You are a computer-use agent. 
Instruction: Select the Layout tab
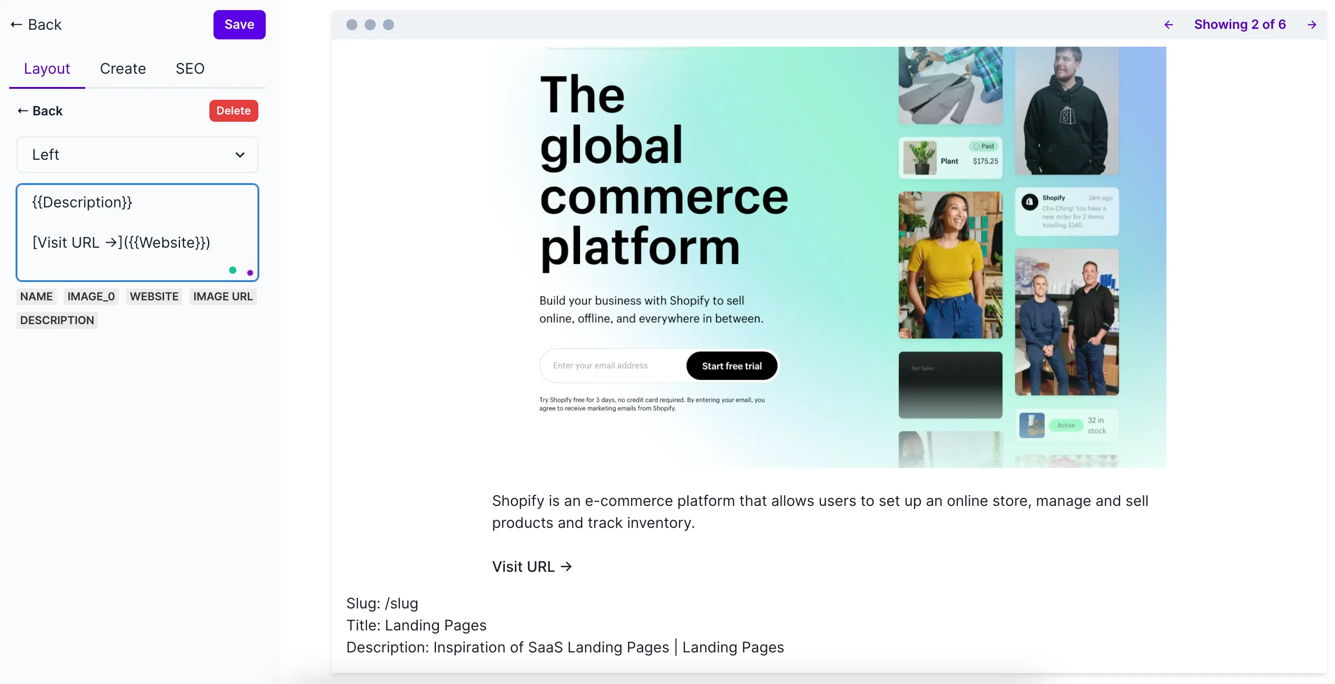pos(47,69)
